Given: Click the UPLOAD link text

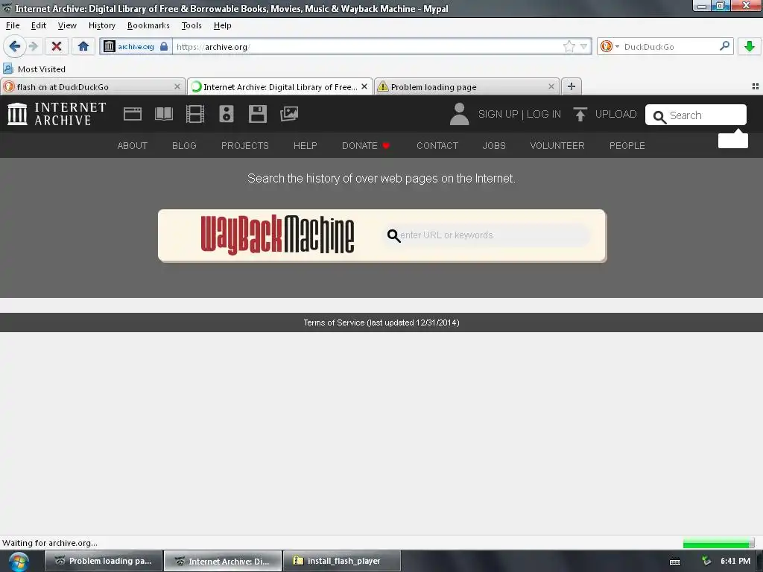Looking at the screenshot, I should coord(615,114).
